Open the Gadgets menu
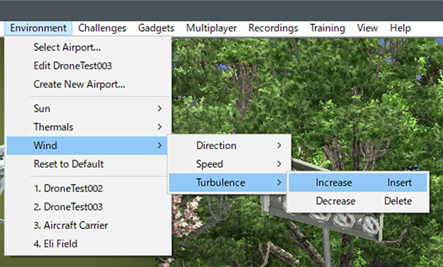 point(156,28)
